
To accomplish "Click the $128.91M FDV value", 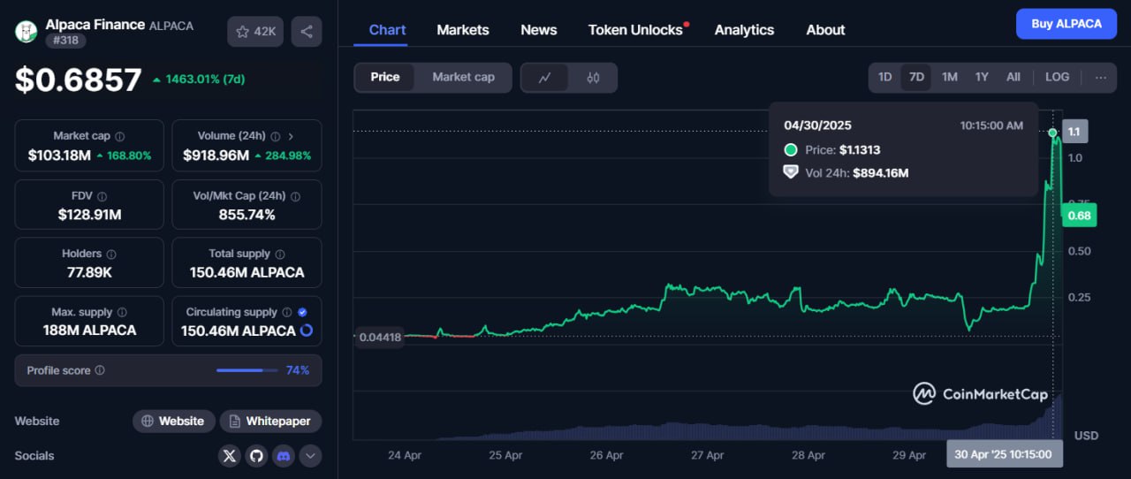I will click(89, 214).
